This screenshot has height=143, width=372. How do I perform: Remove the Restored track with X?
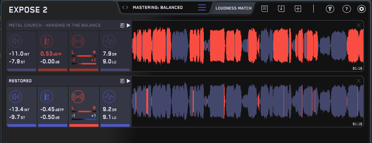(359, 81)
